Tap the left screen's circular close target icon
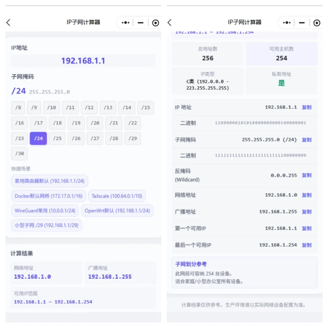The height and width of the screenshot is (328, 328). tap(155, 23)
